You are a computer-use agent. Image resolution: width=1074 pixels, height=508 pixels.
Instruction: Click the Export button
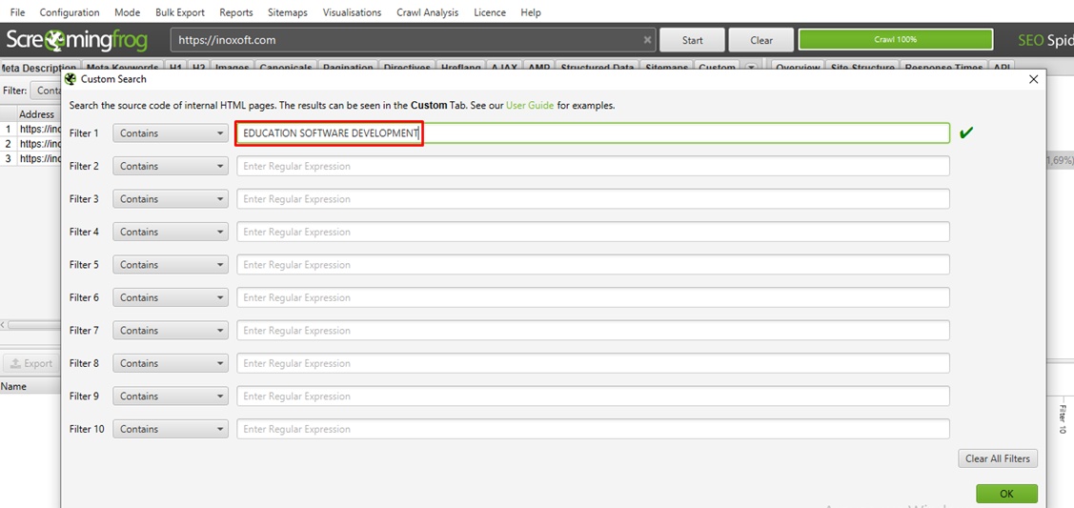click(31, 363)
